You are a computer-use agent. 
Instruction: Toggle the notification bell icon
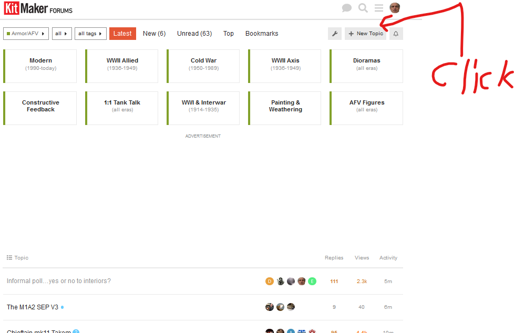click(396, 34)
